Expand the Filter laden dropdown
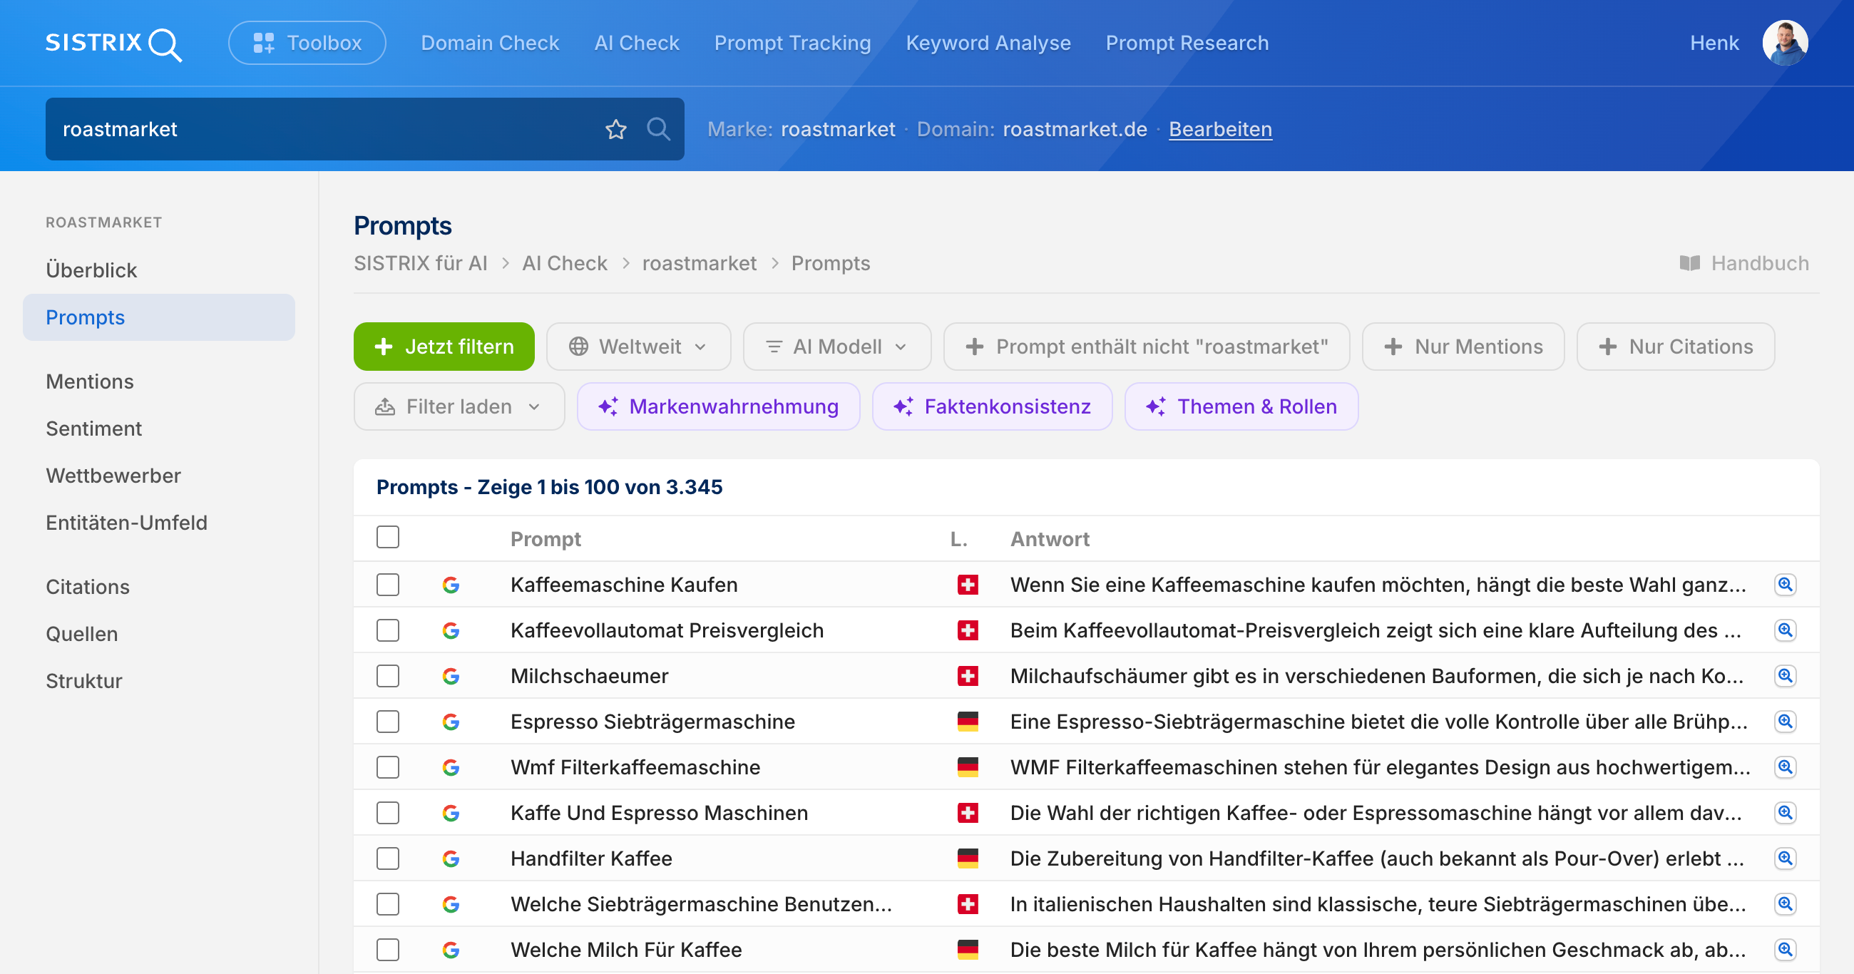The height and width of the screenshot is (974, 1854). 459,406
